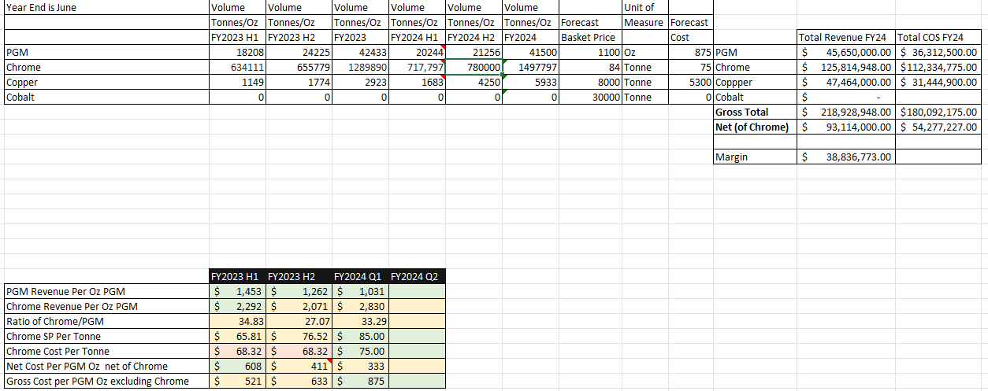Click gross total COS $180,092,175.00
This screenshot has height=391, width=988.
tap(938, 113)
